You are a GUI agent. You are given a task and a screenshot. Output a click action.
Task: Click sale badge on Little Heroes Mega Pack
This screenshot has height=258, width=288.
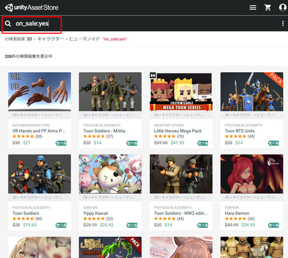tap(203, 143)
